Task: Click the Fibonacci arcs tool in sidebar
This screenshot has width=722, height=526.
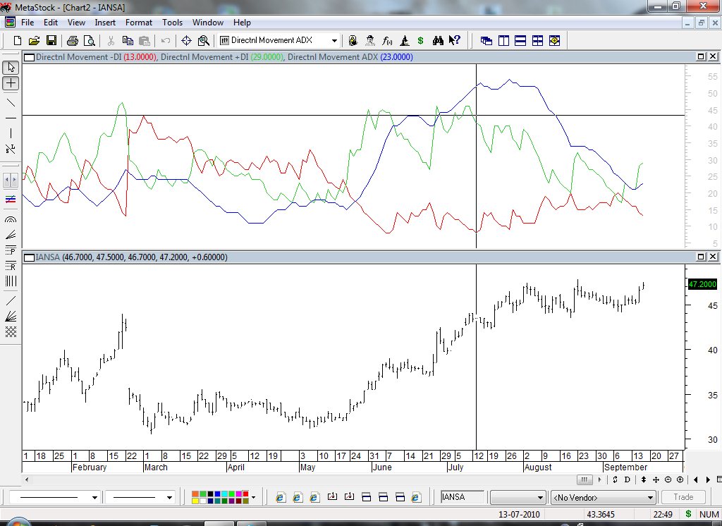Action: [x=11, y=219]
